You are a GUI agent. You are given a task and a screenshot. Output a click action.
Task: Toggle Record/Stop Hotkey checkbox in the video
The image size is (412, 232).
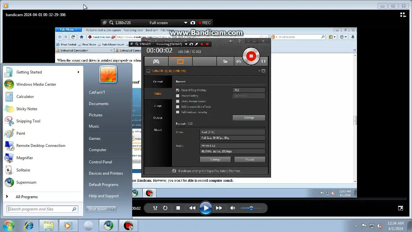click(x=178, y=90)
